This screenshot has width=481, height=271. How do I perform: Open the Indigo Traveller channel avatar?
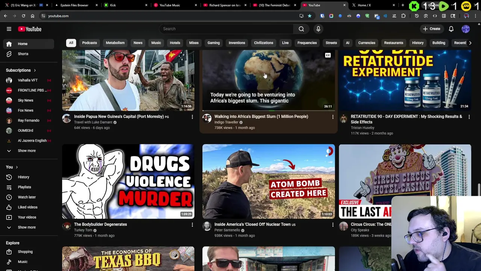207,119
